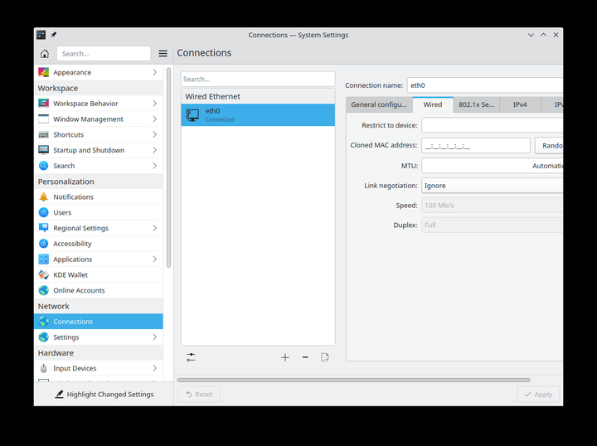Open Notifications settings label

[x=74, y=196]
